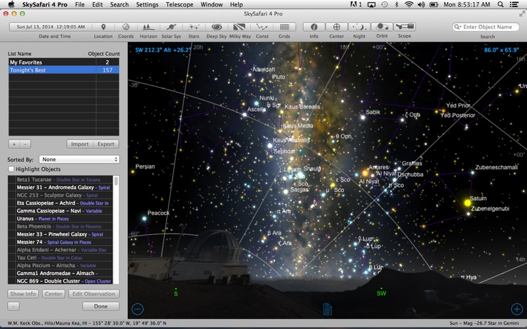The height and width of the screenshot is (329, 527).
Task: Open the Sorted By dropdown
Action: pos(79,159)
